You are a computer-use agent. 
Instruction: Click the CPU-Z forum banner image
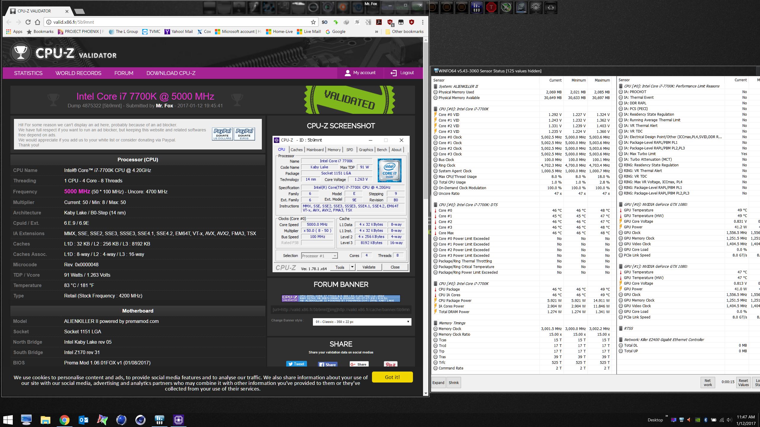[x=341, y=298]
